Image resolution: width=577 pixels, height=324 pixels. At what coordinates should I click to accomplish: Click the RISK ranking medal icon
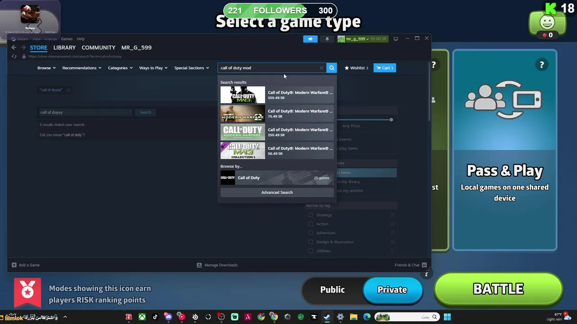pyautogui.click(x=27, y=293)
